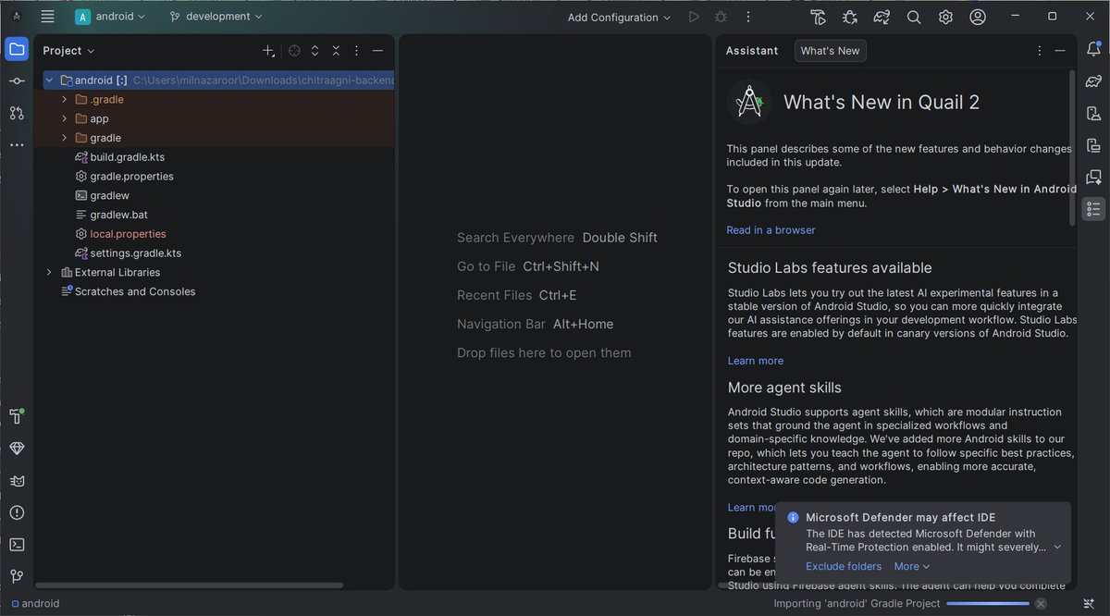Open the Pull Requests tool window

point(17,113)
